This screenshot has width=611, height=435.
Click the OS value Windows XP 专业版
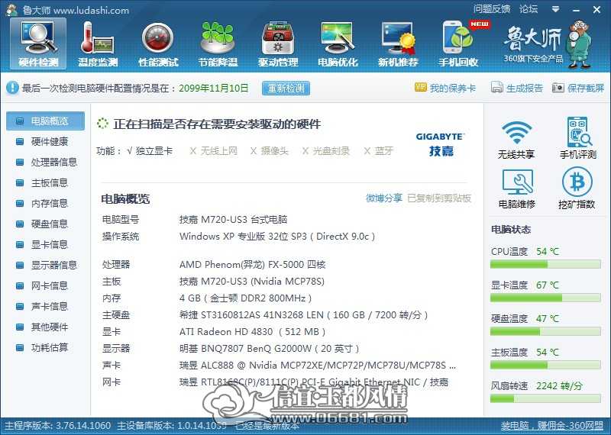click(x=277, y=237)
